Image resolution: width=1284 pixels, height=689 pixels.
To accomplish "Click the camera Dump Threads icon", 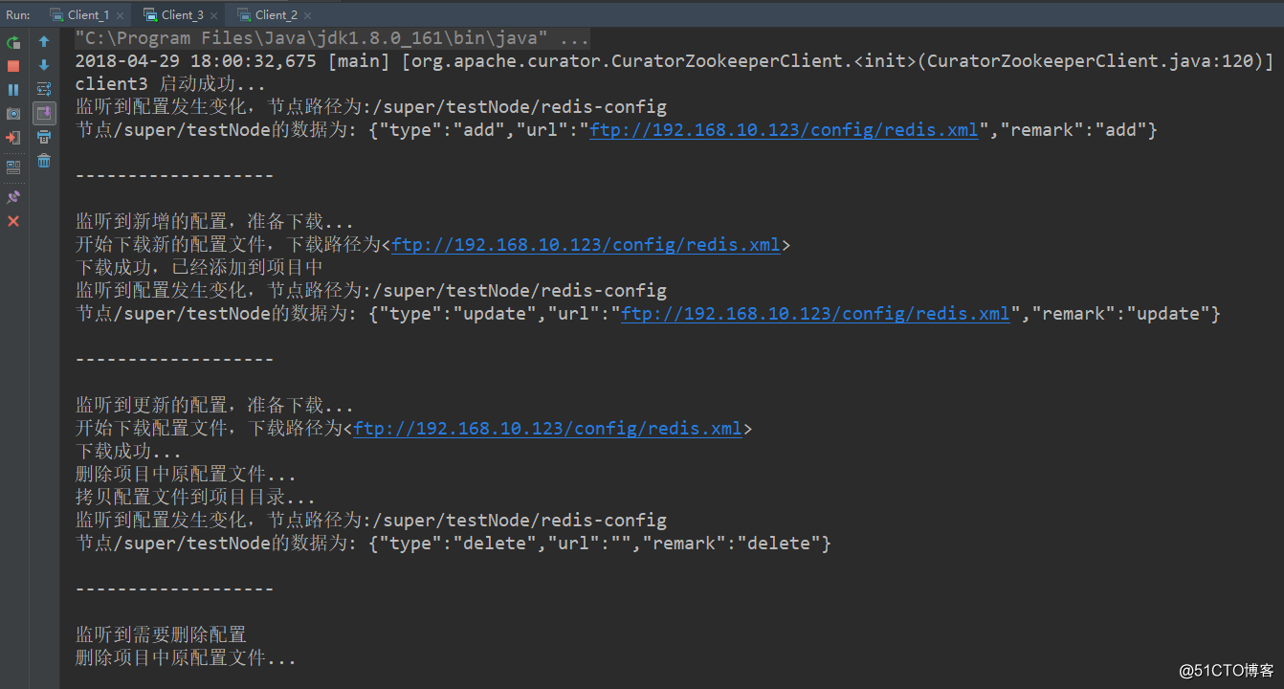I will pyautogui.click(x=13, y=114).
